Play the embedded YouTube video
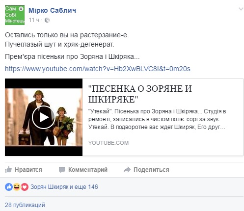This screenshot has width=244, height=211. [x=44, y=117]
